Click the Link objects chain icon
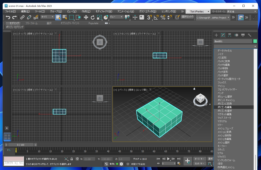The width and height of the screenshot is (261, 170). click(x=23, y=17)
